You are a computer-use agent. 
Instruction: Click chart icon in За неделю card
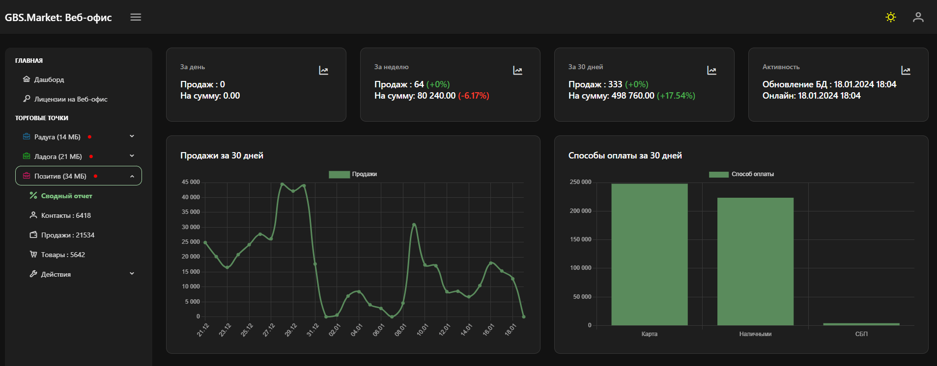(x=517, y=71)
